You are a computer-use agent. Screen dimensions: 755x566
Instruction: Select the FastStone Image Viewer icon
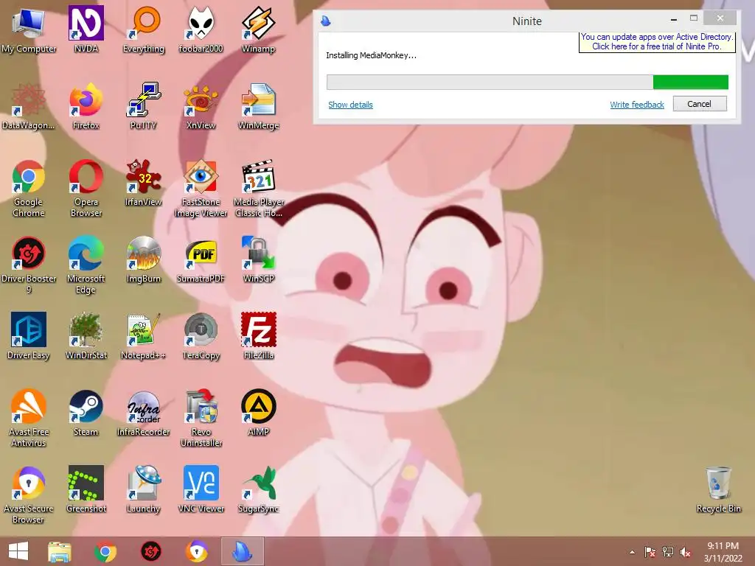201,189
